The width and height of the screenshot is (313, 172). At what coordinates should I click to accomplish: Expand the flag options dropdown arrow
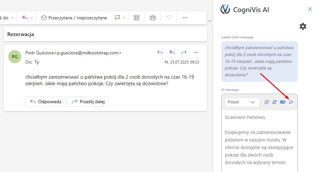pos(125,18)
